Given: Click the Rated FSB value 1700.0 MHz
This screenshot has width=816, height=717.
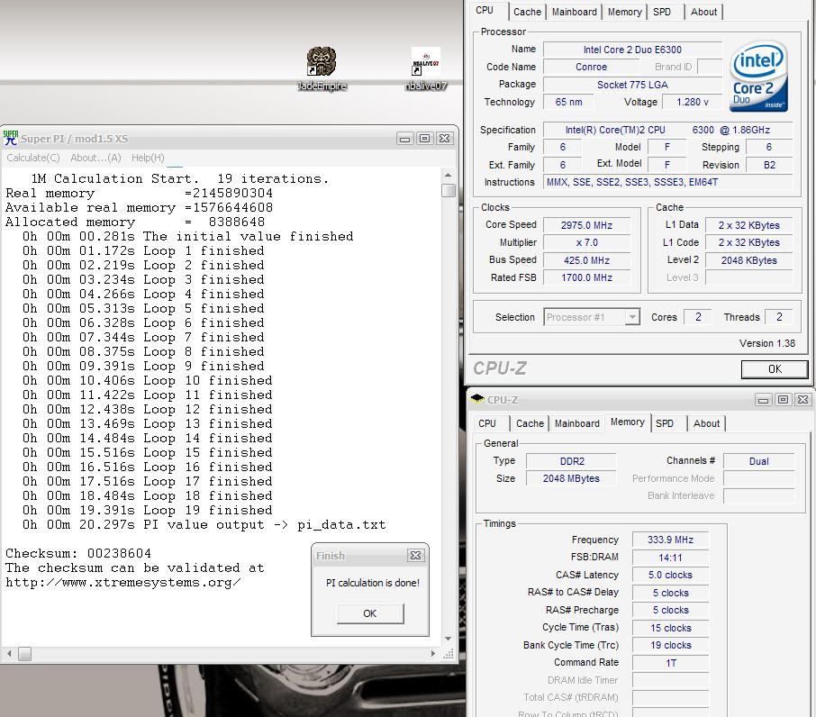Looking at the screenshot, I should point(586,277).
